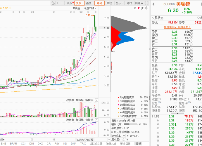
Task: Toggle the 筹码 chip distribution view
Action: [99, 3]
